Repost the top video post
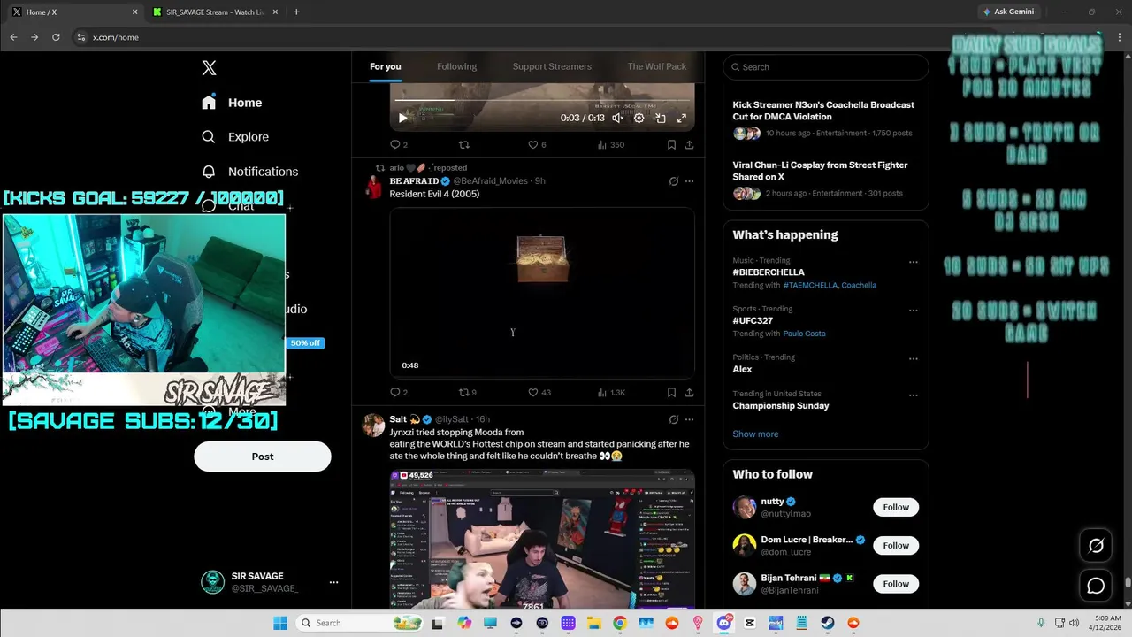This screenshot has width=1132, height=637. tap(463, 144)
